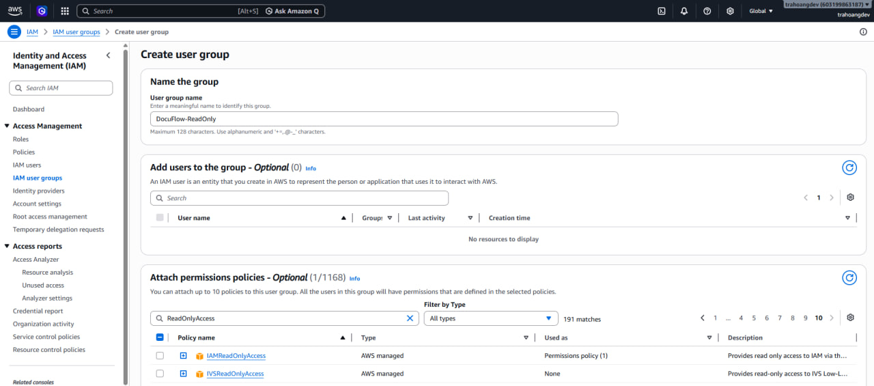Open the notifications bell icon

point(684,11)
